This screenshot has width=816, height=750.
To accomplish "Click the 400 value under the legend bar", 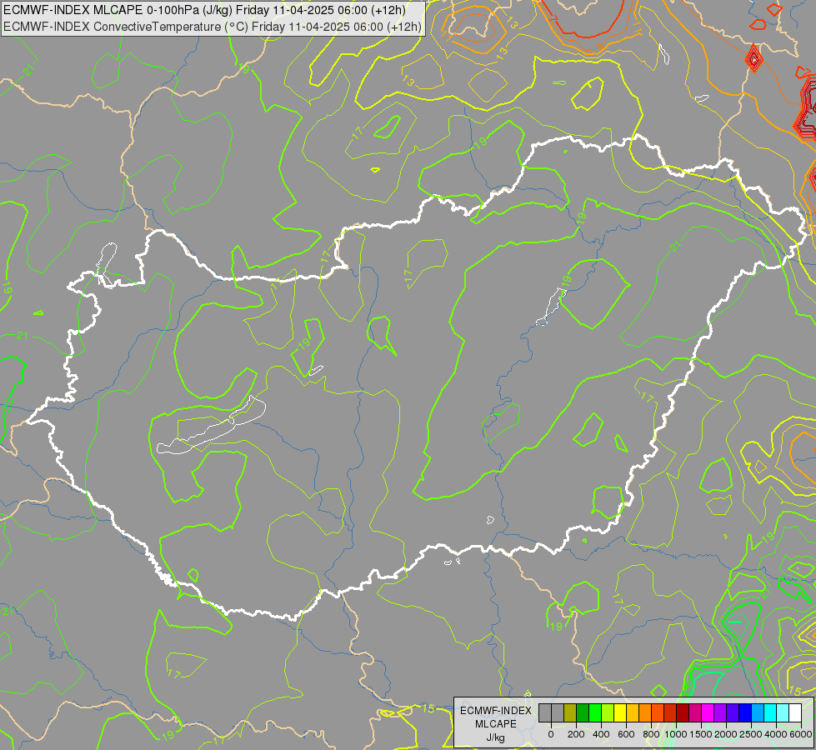I will pos(601,734).
